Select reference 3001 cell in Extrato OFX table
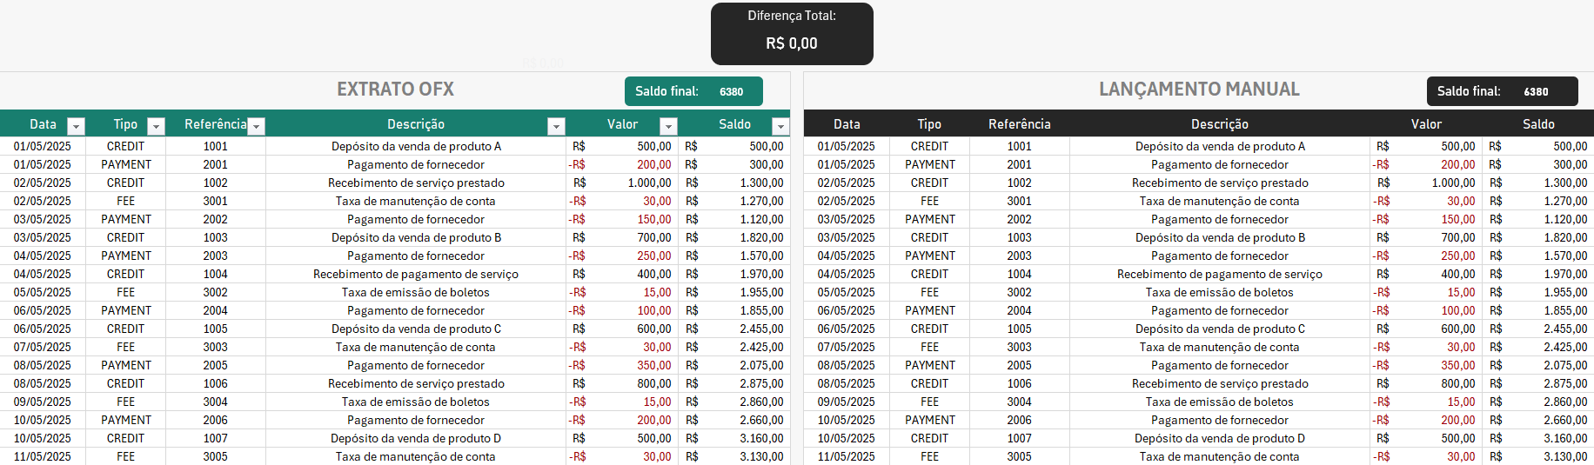This screenshot has height=465, width=1594. pyautogui.click(x=215, y=201)
